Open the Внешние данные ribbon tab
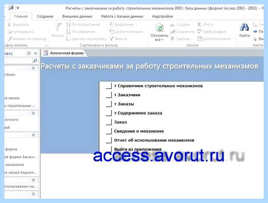The width and height of the screenshot is (268, 203). [77, 16]
